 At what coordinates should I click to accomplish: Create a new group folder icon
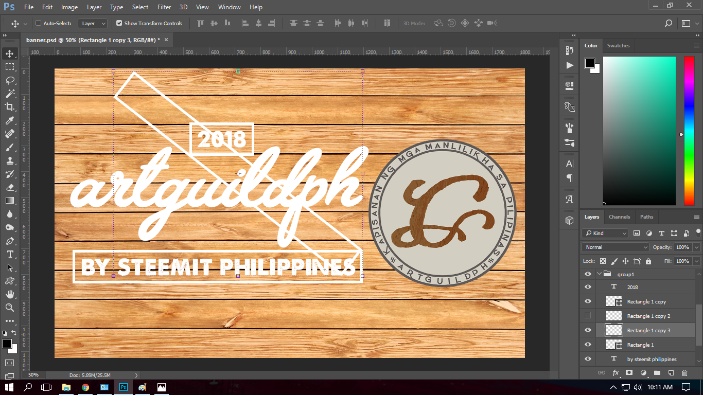coord(657,373)
